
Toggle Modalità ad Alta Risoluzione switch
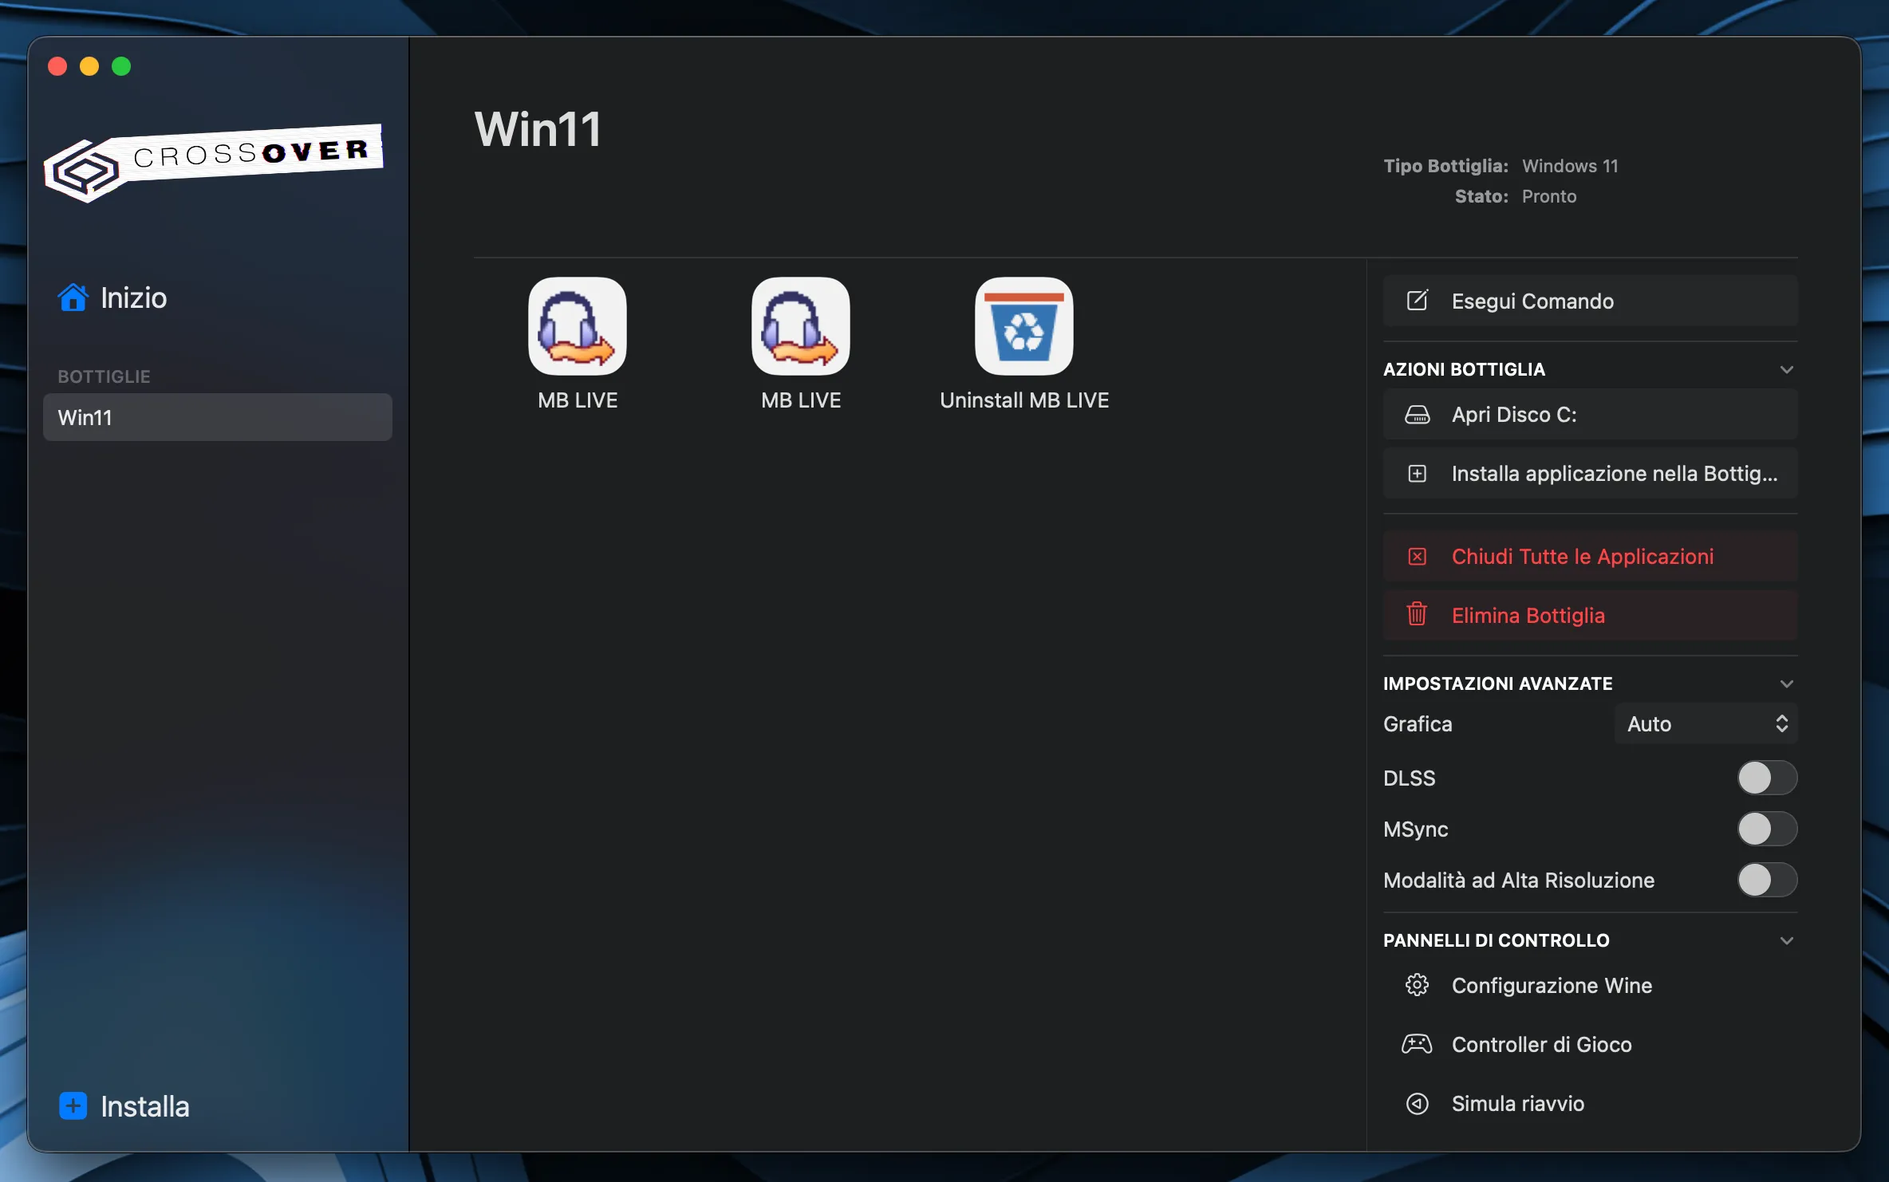[x=1767, y=880]
